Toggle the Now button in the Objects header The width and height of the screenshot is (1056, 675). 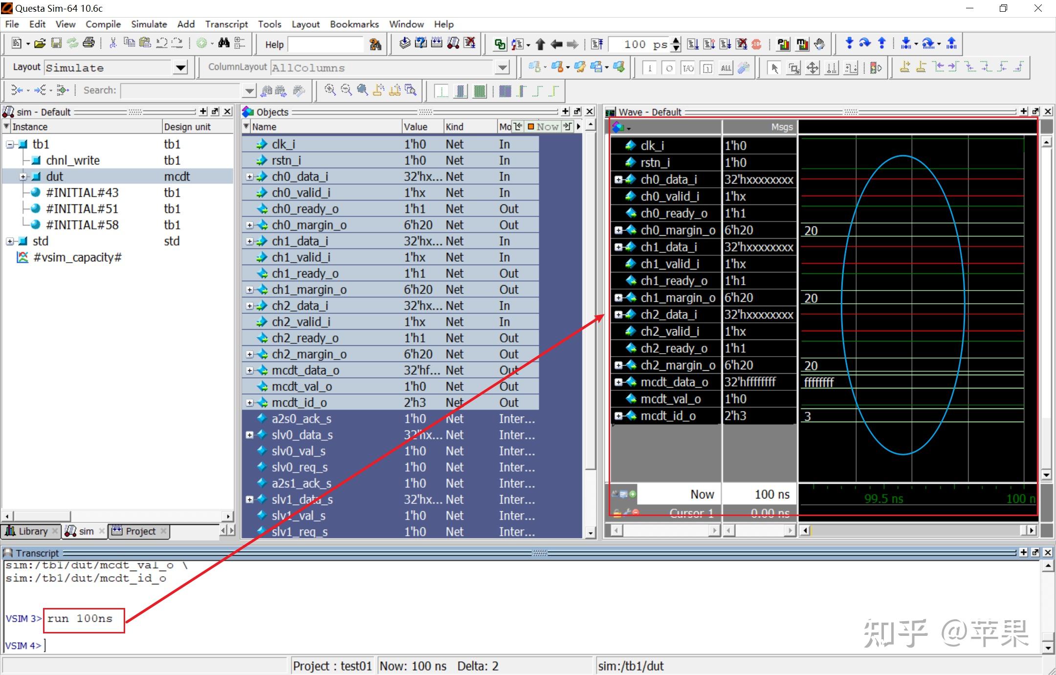543,127
